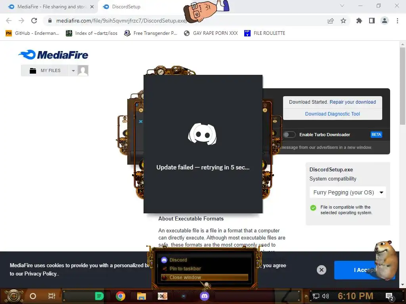Click the scrollbar down arrow
This screenshot has width=406, height=304.
point(402,285)
